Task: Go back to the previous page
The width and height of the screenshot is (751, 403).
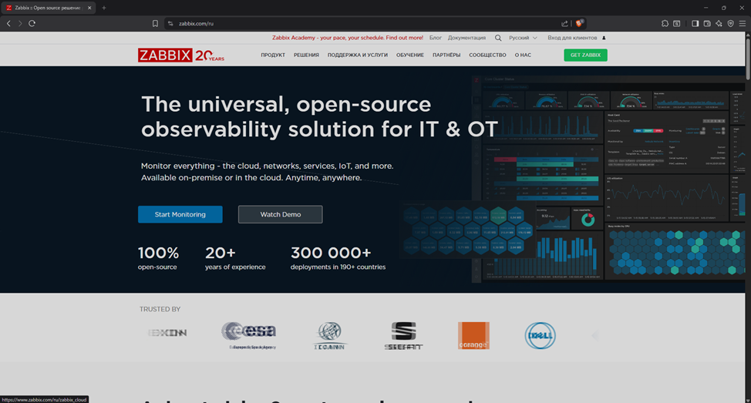Action: [x=8, y=23]
